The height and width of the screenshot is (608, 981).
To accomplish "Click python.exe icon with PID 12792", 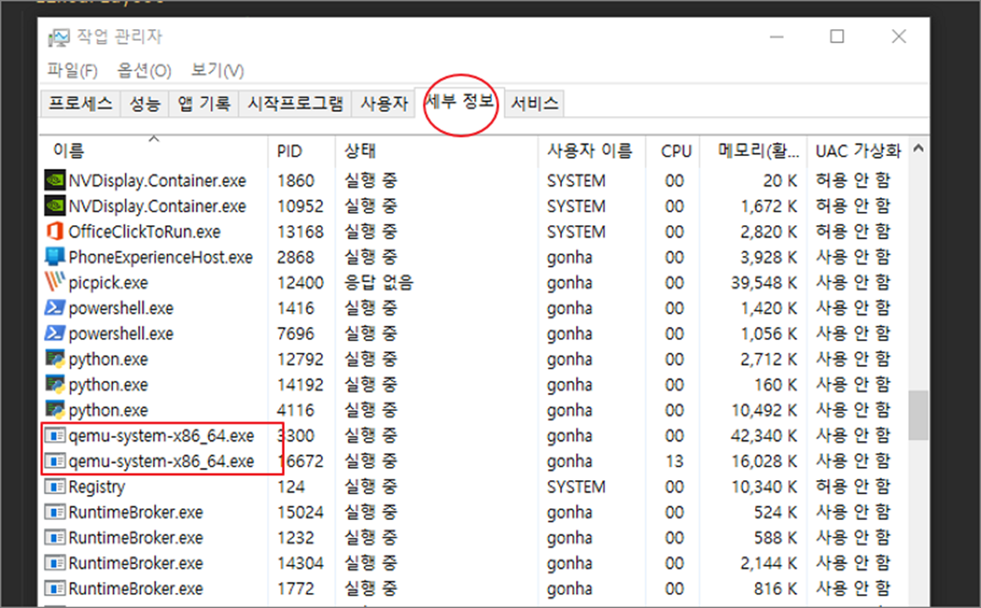I will pyautogui.click(x=54, y=359).
